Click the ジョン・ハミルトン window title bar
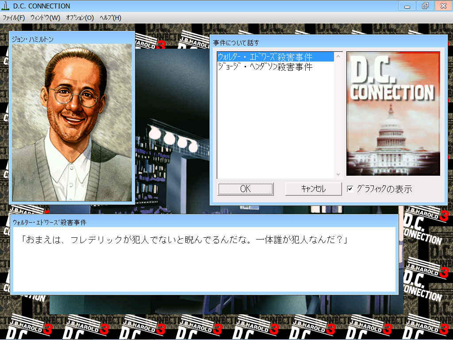453x340 pixels. pyautogui.click(x=72, y=39)
